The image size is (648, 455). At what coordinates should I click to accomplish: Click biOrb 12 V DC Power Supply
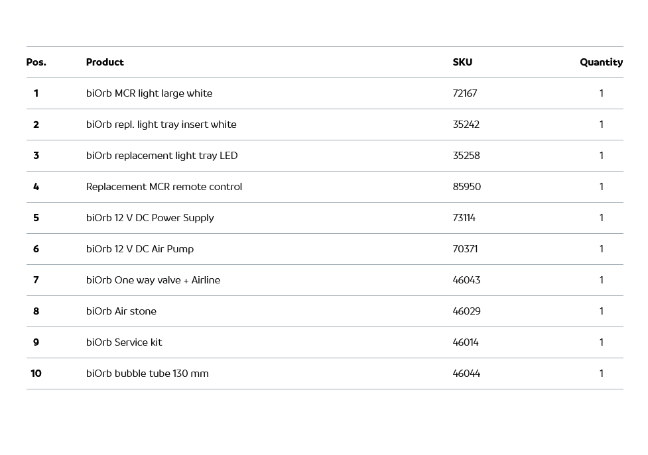coord(150,218)
